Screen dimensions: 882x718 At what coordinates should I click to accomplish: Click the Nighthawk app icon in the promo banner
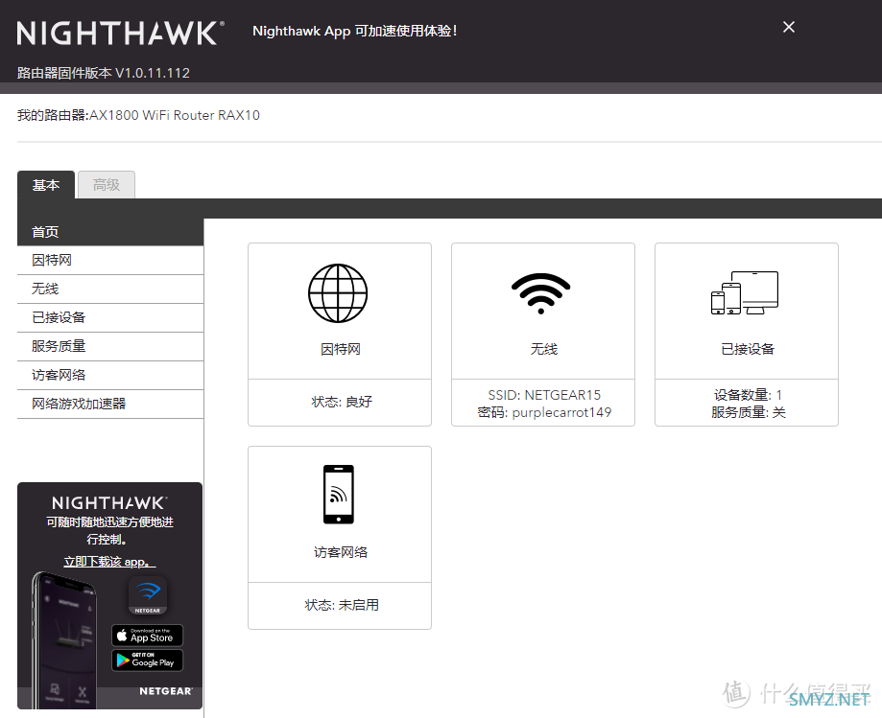(148, 595)
